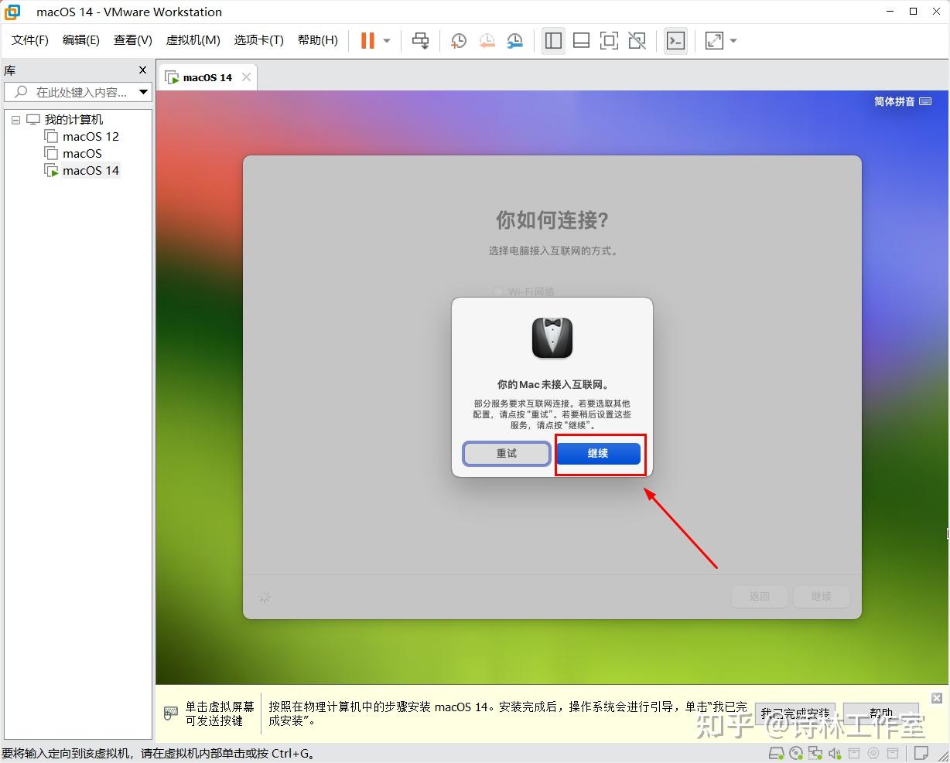The image size is (950, 763).
Task: Send Ctrl+Alt+Del to the virtual machine
Action: point(420,40)
